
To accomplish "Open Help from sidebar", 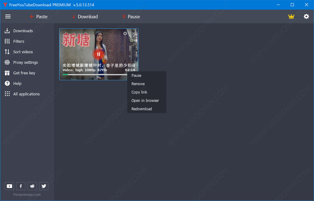I will coord(13,84).
